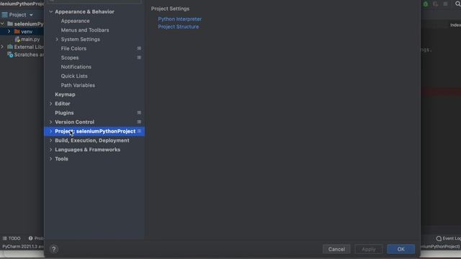
Task: Click project-level icon beside Project: seleniumPythonProject
Action: [x=139, y=131]
